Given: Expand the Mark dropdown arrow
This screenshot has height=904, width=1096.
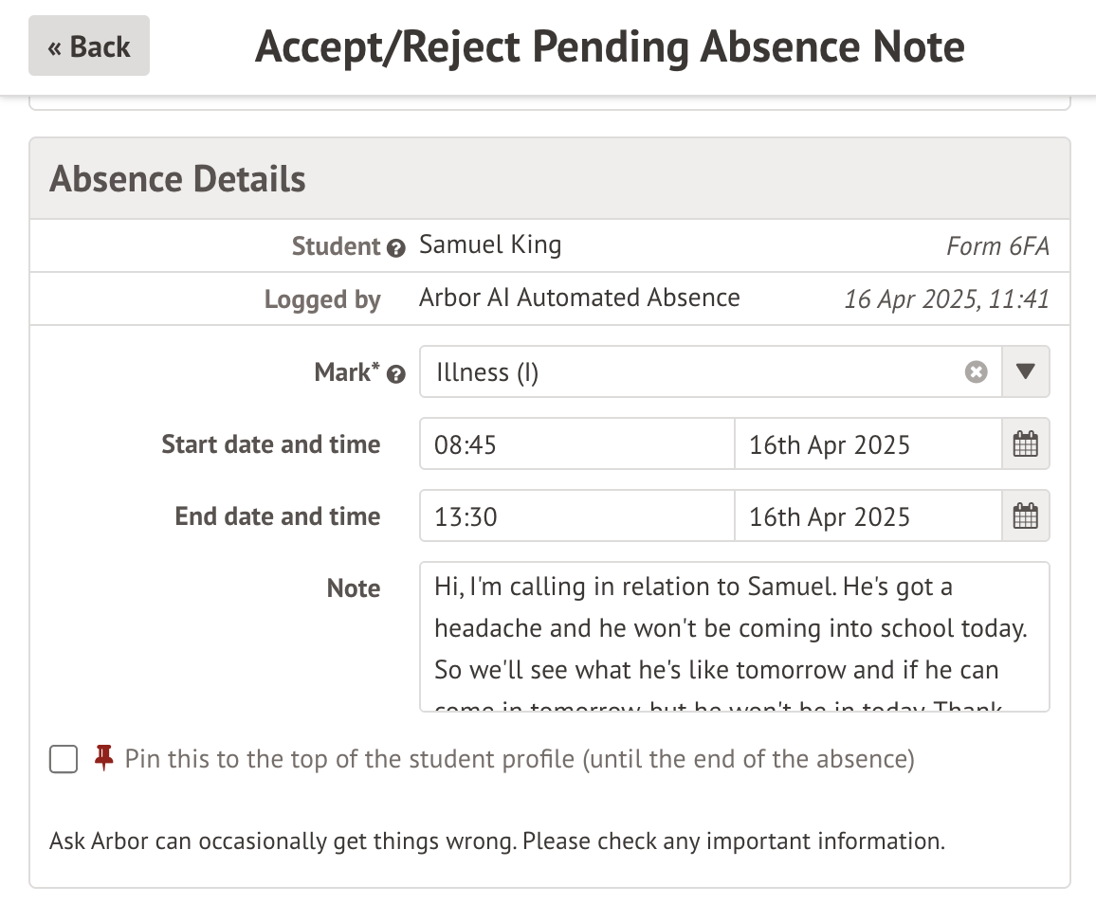Looking at the screenshot, I should point(1025,371).
